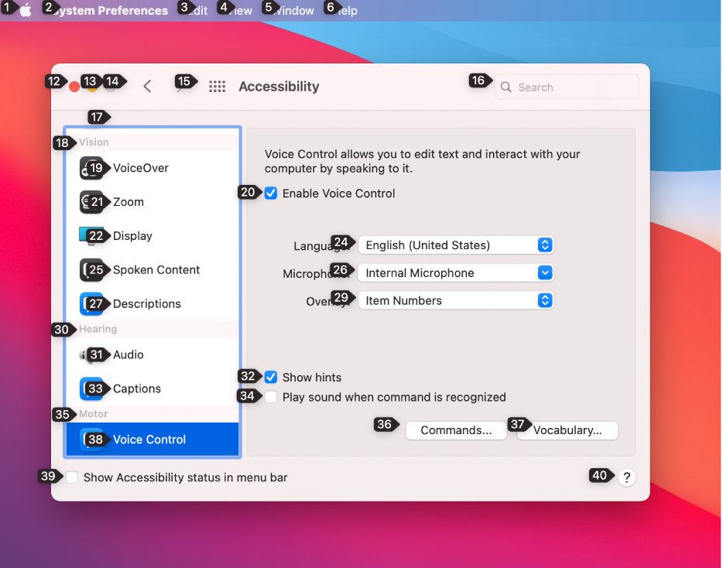Select the Spoken Content icon

(91, 270)
